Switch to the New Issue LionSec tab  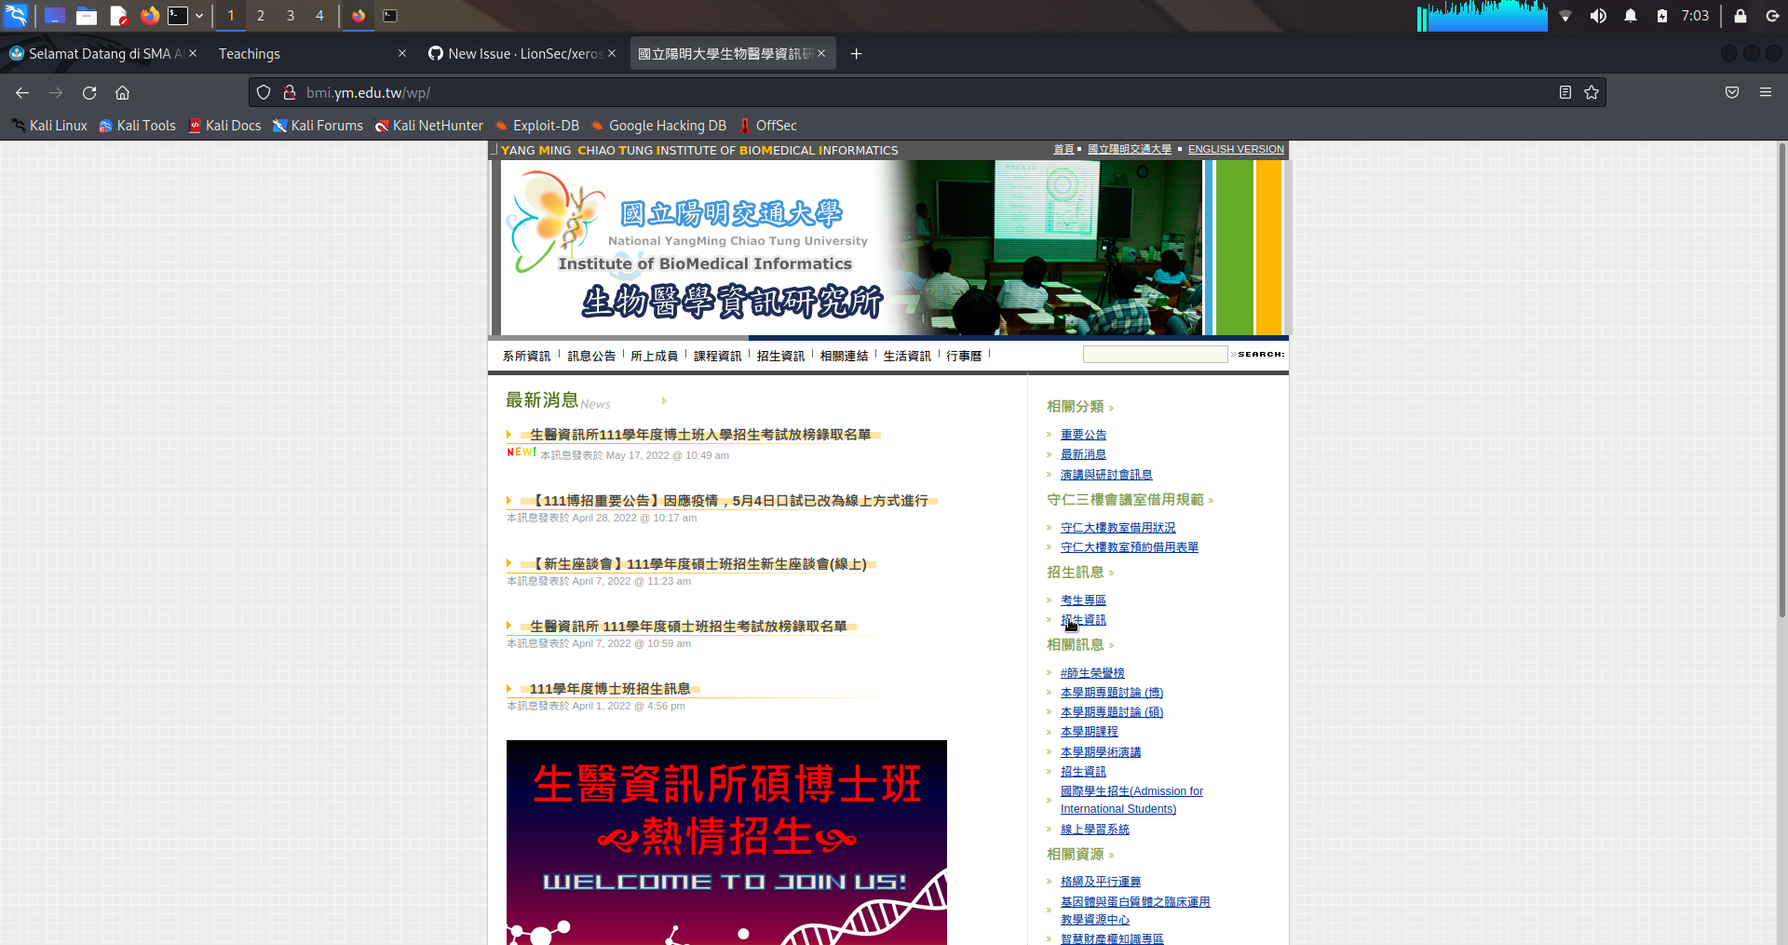point(521,54)
